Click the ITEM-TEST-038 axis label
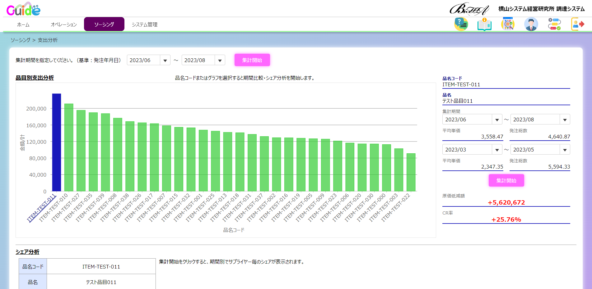The width and height of the screenshot is (592, 289). (x=114, y=208)
